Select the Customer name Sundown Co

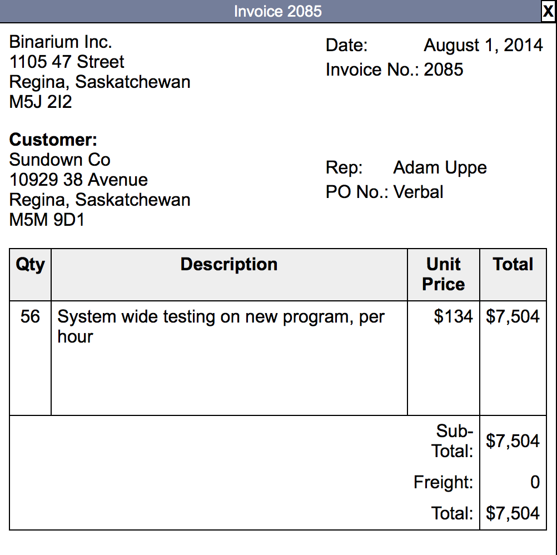click(x=59, y=160)
